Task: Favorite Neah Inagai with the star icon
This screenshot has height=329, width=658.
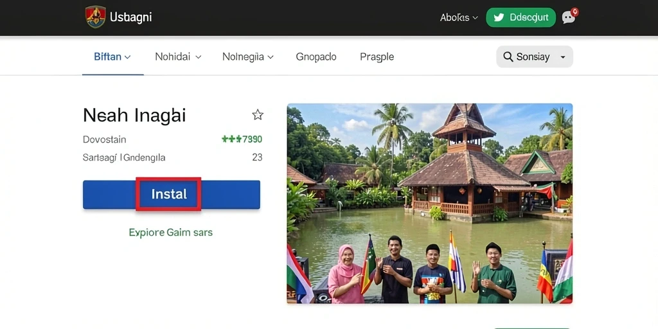Action: [x=258, y=114]
